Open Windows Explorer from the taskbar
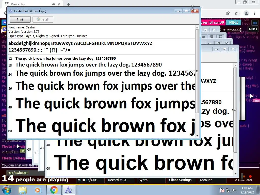This screenshot has width=260, height=195. 23,190
